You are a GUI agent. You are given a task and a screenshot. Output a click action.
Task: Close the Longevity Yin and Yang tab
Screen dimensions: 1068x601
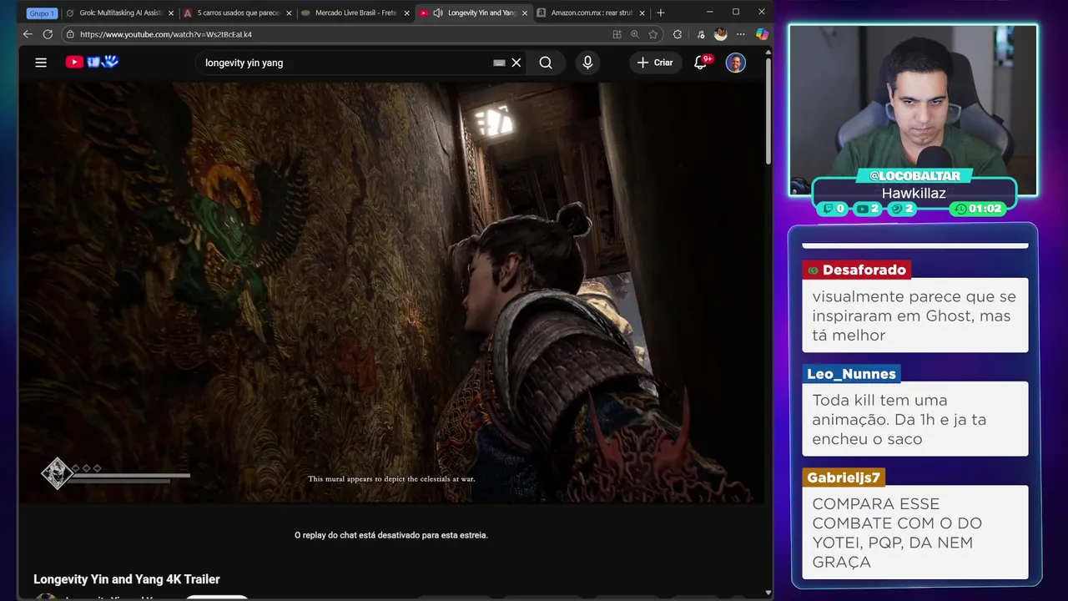click(x=525, y=13)
